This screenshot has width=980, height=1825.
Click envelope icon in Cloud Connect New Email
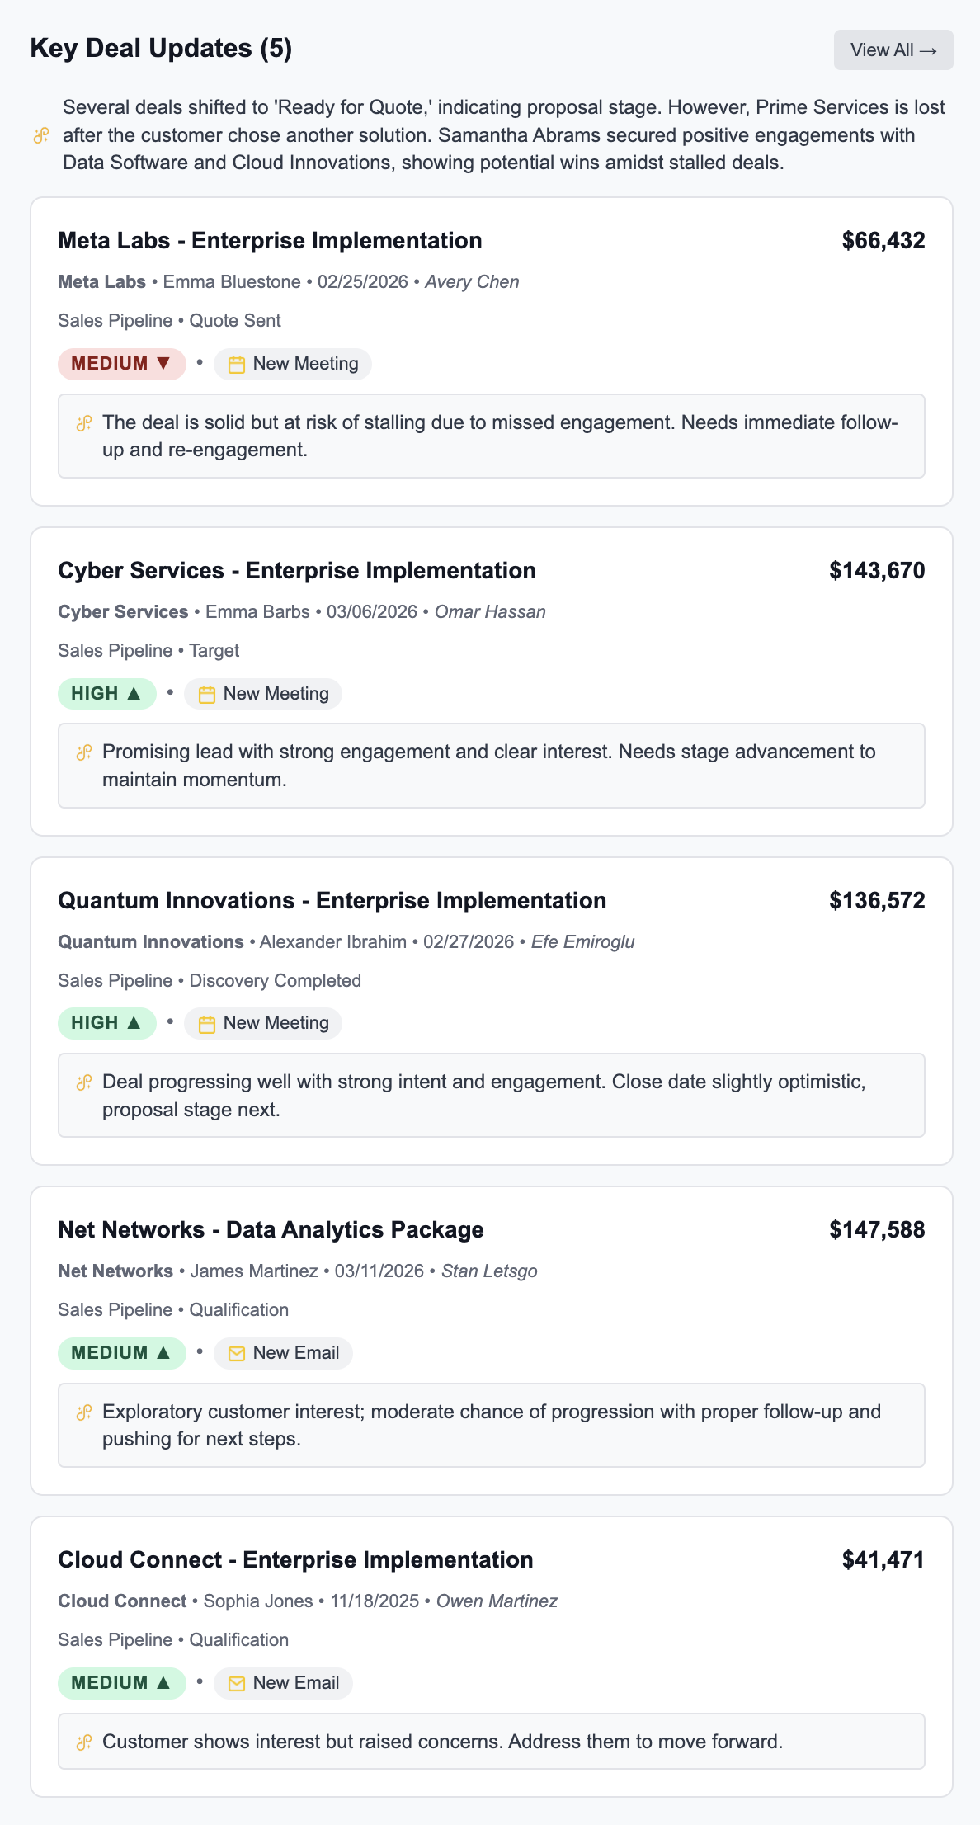(x=237, y=1684)
